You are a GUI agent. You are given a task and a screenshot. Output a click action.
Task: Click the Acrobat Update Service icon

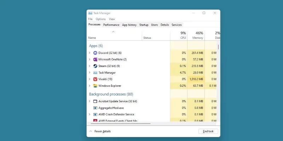point(95,101)
